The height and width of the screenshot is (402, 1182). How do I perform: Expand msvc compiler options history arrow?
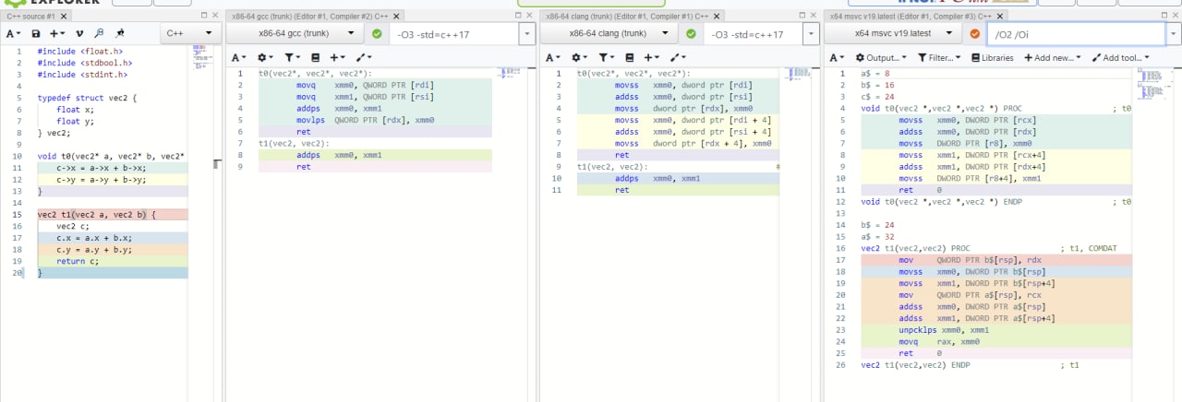click(x=1173, y=33)
